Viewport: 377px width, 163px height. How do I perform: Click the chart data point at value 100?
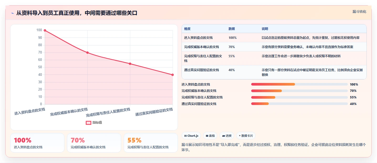pos(45,30)
